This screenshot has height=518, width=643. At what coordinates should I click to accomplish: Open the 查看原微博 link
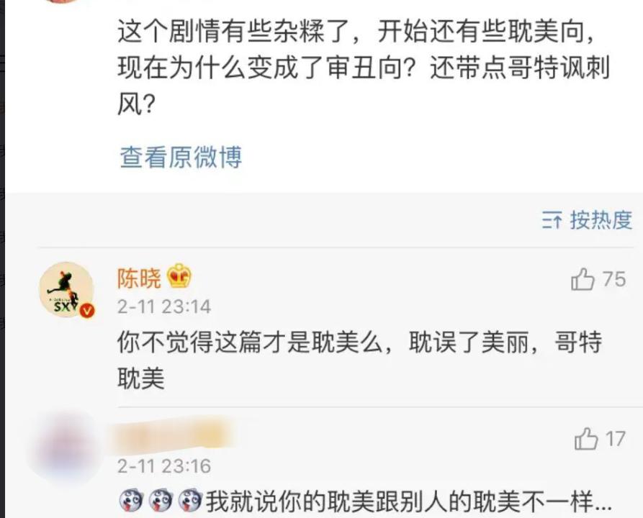pyautogui.click(x=181, y=157)
